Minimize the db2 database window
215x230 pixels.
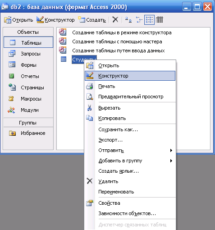point(187,7)
